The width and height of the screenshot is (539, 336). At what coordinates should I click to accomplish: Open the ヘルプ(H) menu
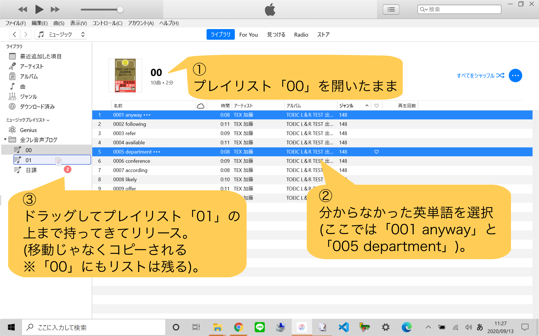[x=169, y=23]
